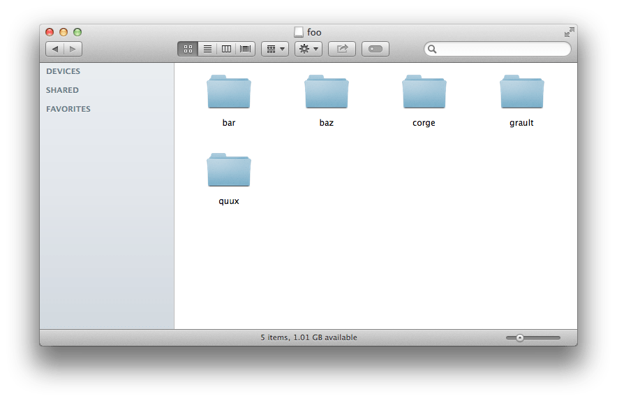
Task: Close the window with the red button
Action: tap(50, 32)
